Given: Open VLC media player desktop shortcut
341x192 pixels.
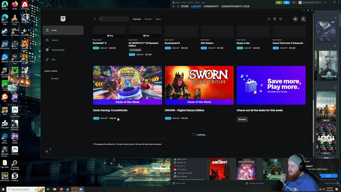Looking at the screenshot, I should coord(15,19).
